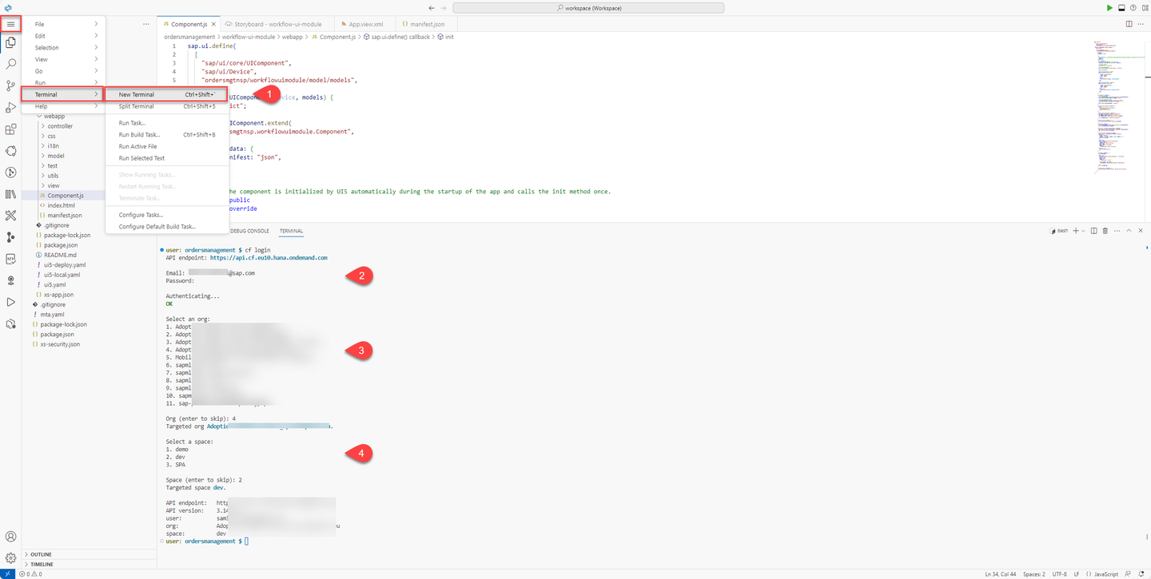The width and height of the screenshot is (1151, 579).
Task: Open the terminal launch profile dropdown arrow
Action: [1083, 231]
